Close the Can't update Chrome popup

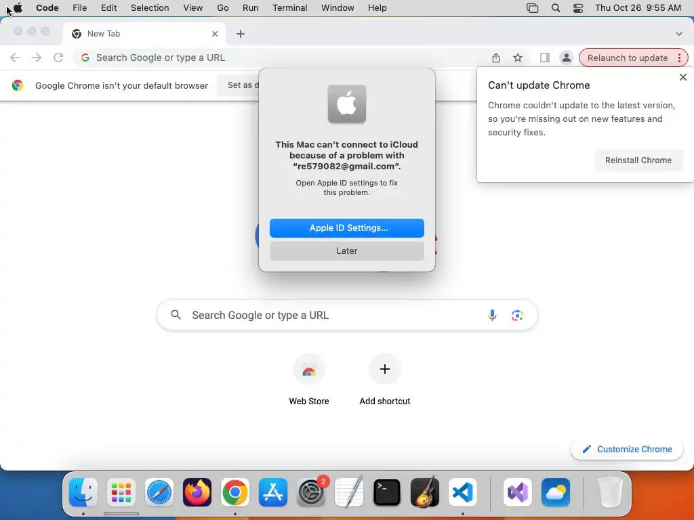point(683,77)
